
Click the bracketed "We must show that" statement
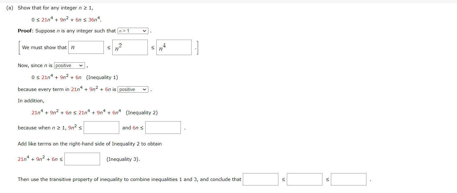pyautogui.click(x=44, y=47)
